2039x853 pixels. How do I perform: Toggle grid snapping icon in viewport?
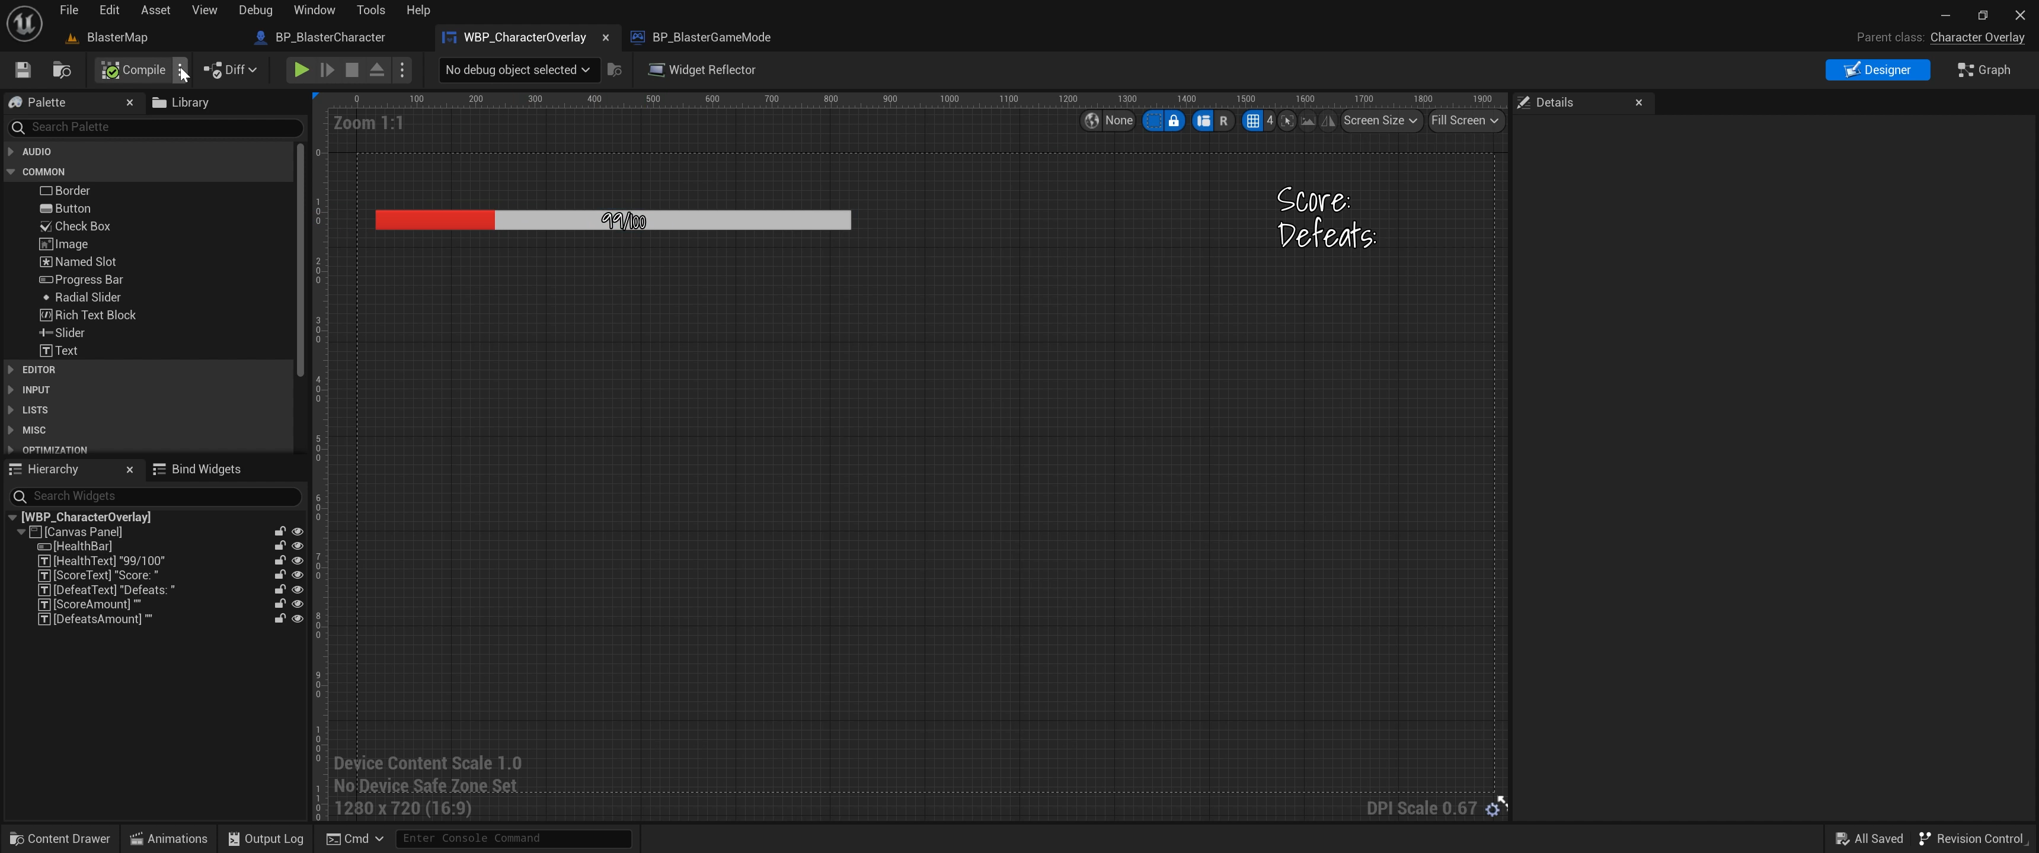(1252, 120)
